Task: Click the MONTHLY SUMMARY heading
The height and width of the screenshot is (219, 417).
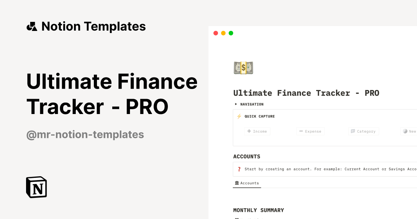Action: click(259, 210)
